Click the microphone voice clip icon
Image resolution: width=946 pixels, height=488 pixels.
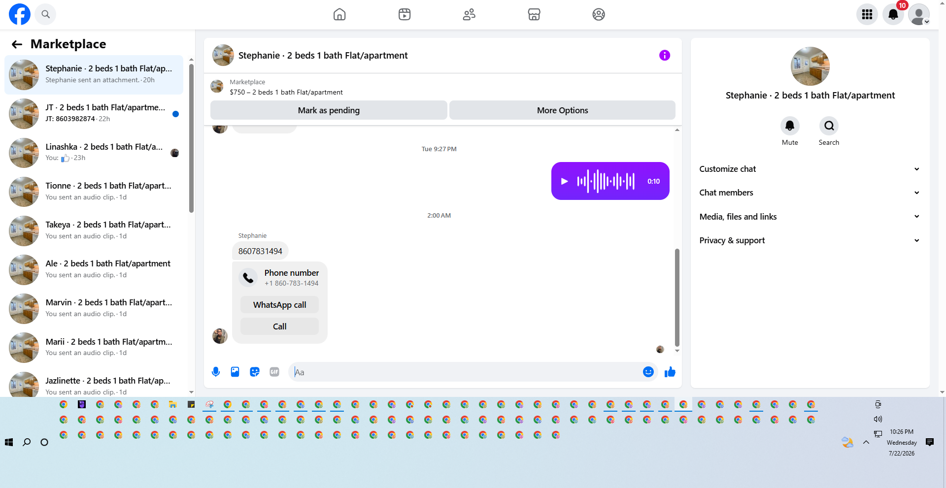coord(216,372)
